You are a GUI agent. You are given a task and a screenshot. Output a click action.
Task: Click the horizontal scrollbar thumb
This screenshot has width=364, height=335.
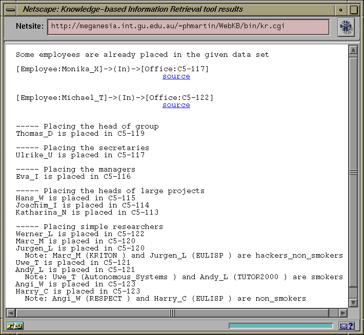pos(174,312)
